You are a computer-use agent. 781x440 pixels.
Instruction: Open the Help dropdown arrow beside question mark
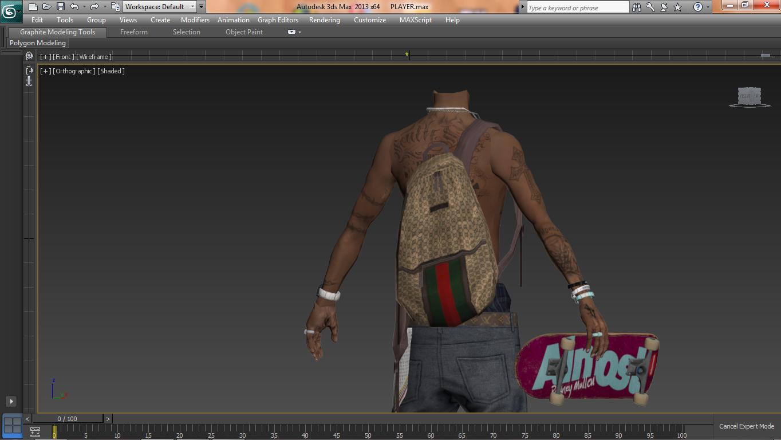[x=708, y=7]
